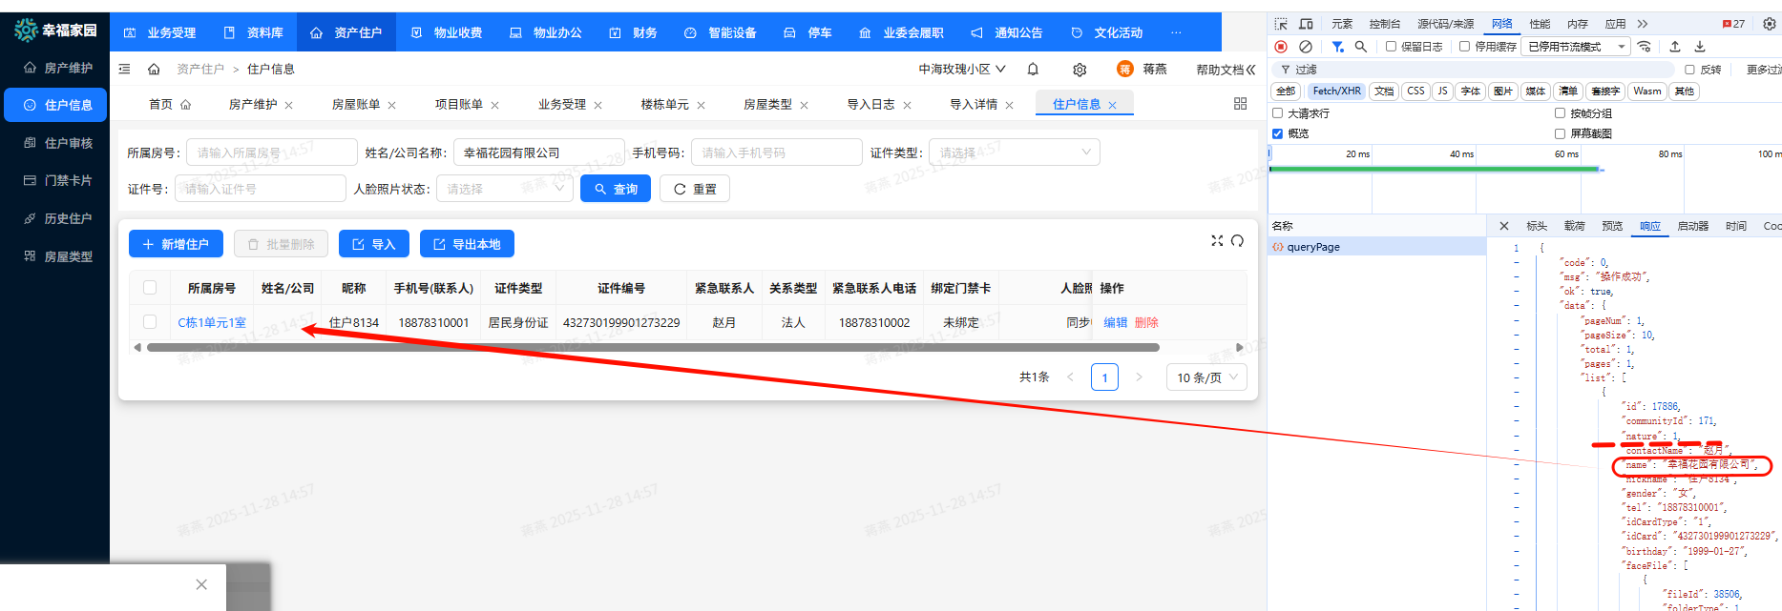Image resolution: width=1782 pixels, height=611 pixels.
Task: Expand the 10 条/页 page size selector
Action: 1206,377
